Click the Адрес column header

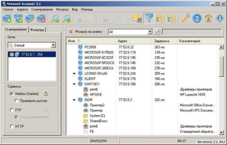(x=134, y=41)
